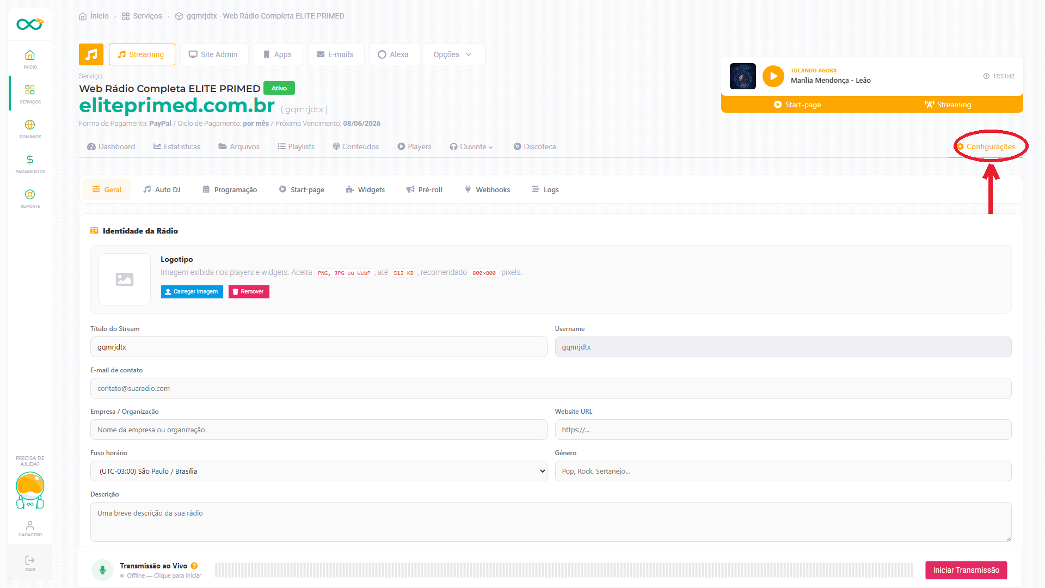Open Serviços in the left sidebar
1045x588 pixels.
[x=30, y=94]
